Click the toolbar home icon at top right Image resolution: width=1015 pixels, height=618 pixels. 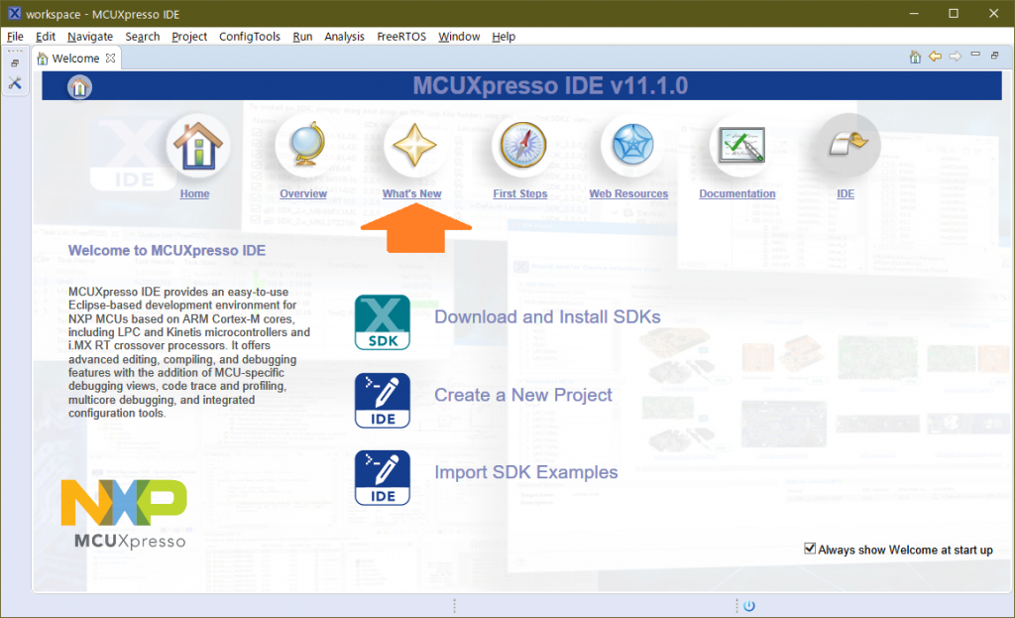[x=916, y=57]
